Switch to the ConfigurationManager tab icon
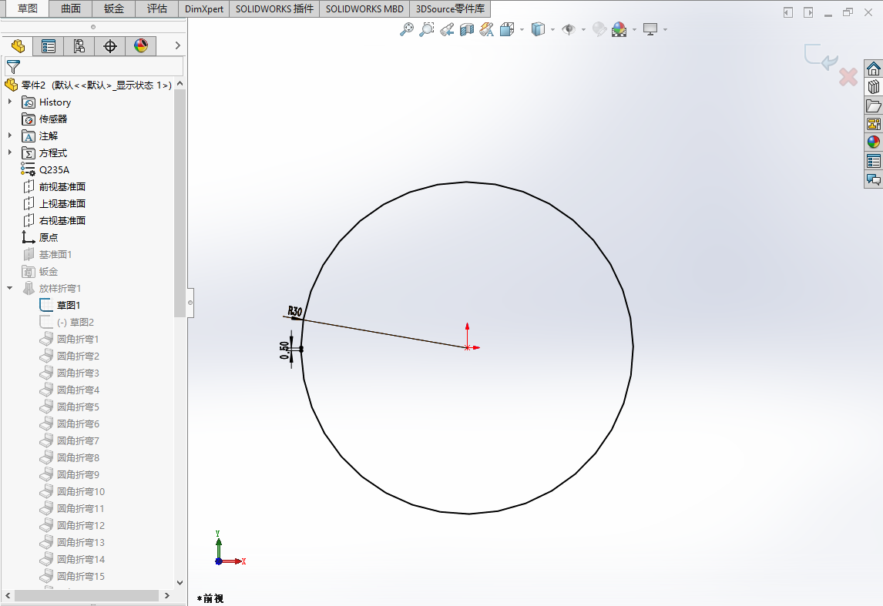Viewport: 883px width, 606px height. coord(79,46)
